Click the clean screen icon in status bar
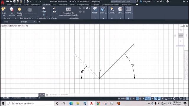The height and width of the screenshot is (106, 189). point(184,99)
